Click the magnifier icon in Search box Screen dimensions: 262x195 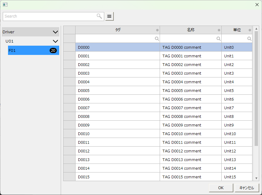tap(99, 16)
